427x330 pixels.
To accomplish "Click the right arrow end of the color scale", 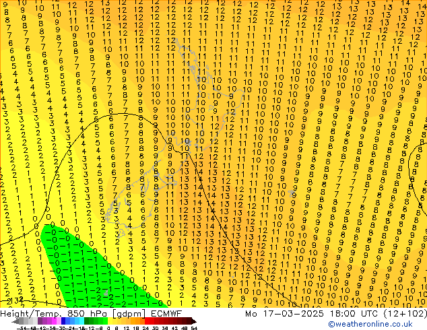I will [x=194, y=321].
